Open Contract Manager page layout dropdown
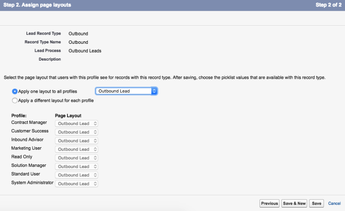Image resolution: width=345 pixels, height=211 pixels. [77, 124]
